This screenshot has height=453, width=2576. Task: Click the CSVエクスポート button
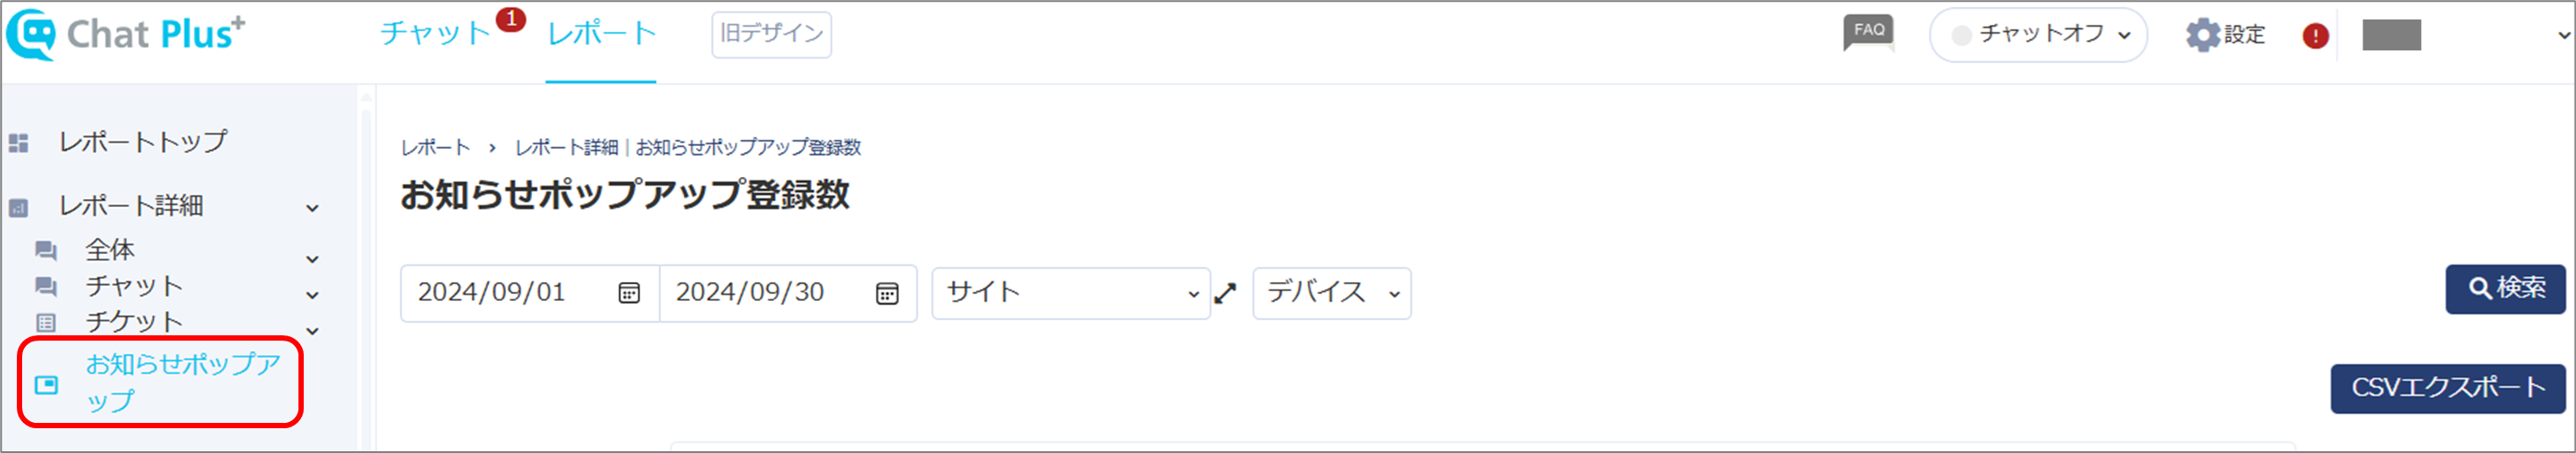tap(2448, 388)
